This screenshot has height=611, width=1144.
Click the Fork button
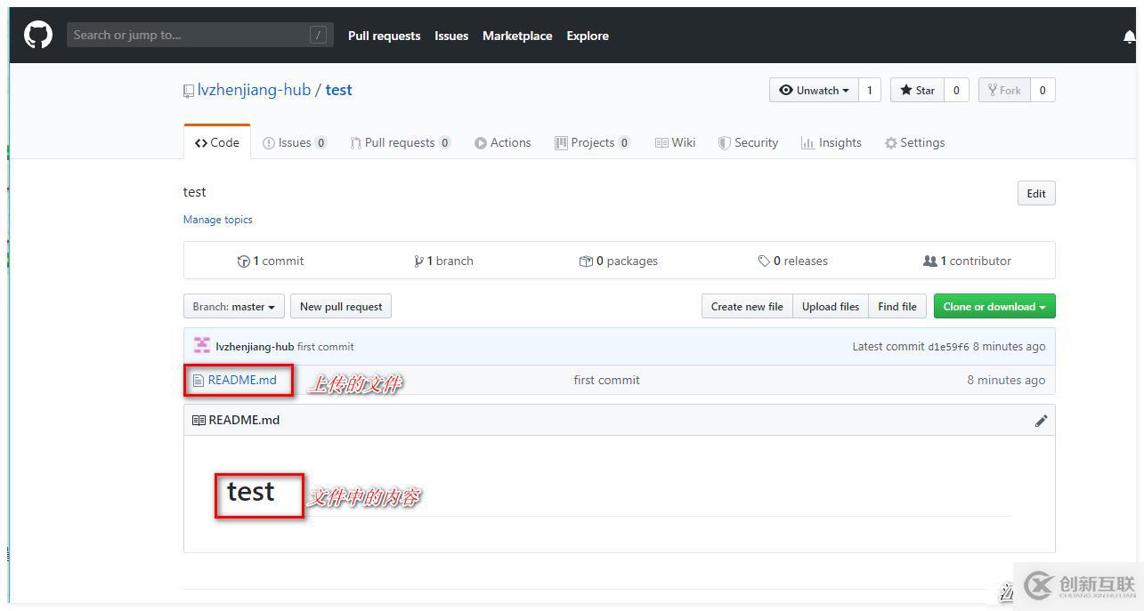(x=1004, y=90)
